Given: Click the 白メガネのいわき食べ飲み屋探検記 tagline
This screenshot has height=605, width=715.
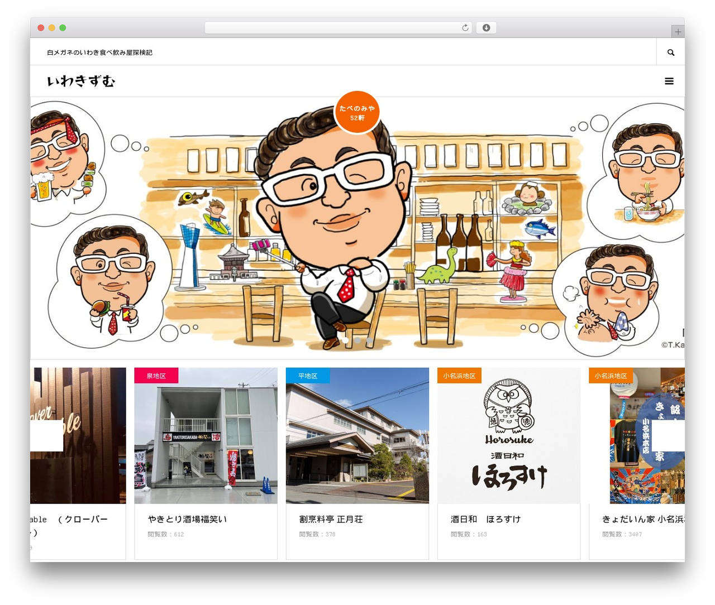Looking at the screenshot, I should click(99, 52).
